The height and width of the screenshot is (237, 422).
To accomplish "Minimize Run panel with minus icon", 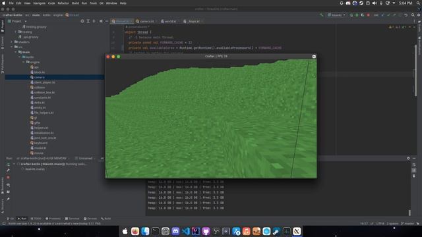I will [414, 158].
